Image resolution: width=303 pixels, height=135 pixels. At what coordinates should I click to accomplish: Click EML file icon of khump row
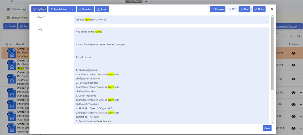(12, 104)
